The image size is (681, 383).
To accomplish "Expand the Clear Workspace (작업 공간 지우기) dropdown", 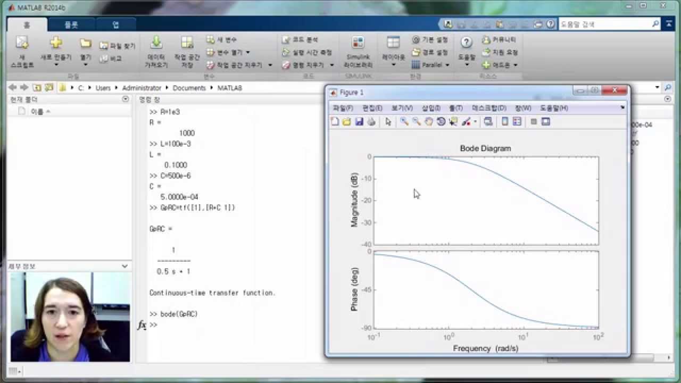I will (270, 65).
